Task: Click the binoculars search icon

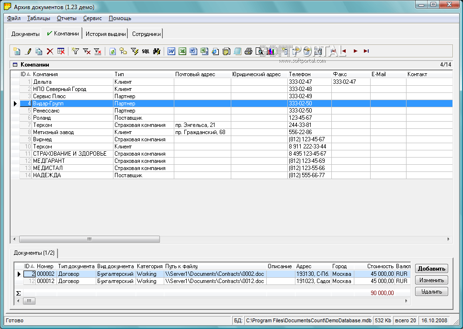Action: (156, 51)
